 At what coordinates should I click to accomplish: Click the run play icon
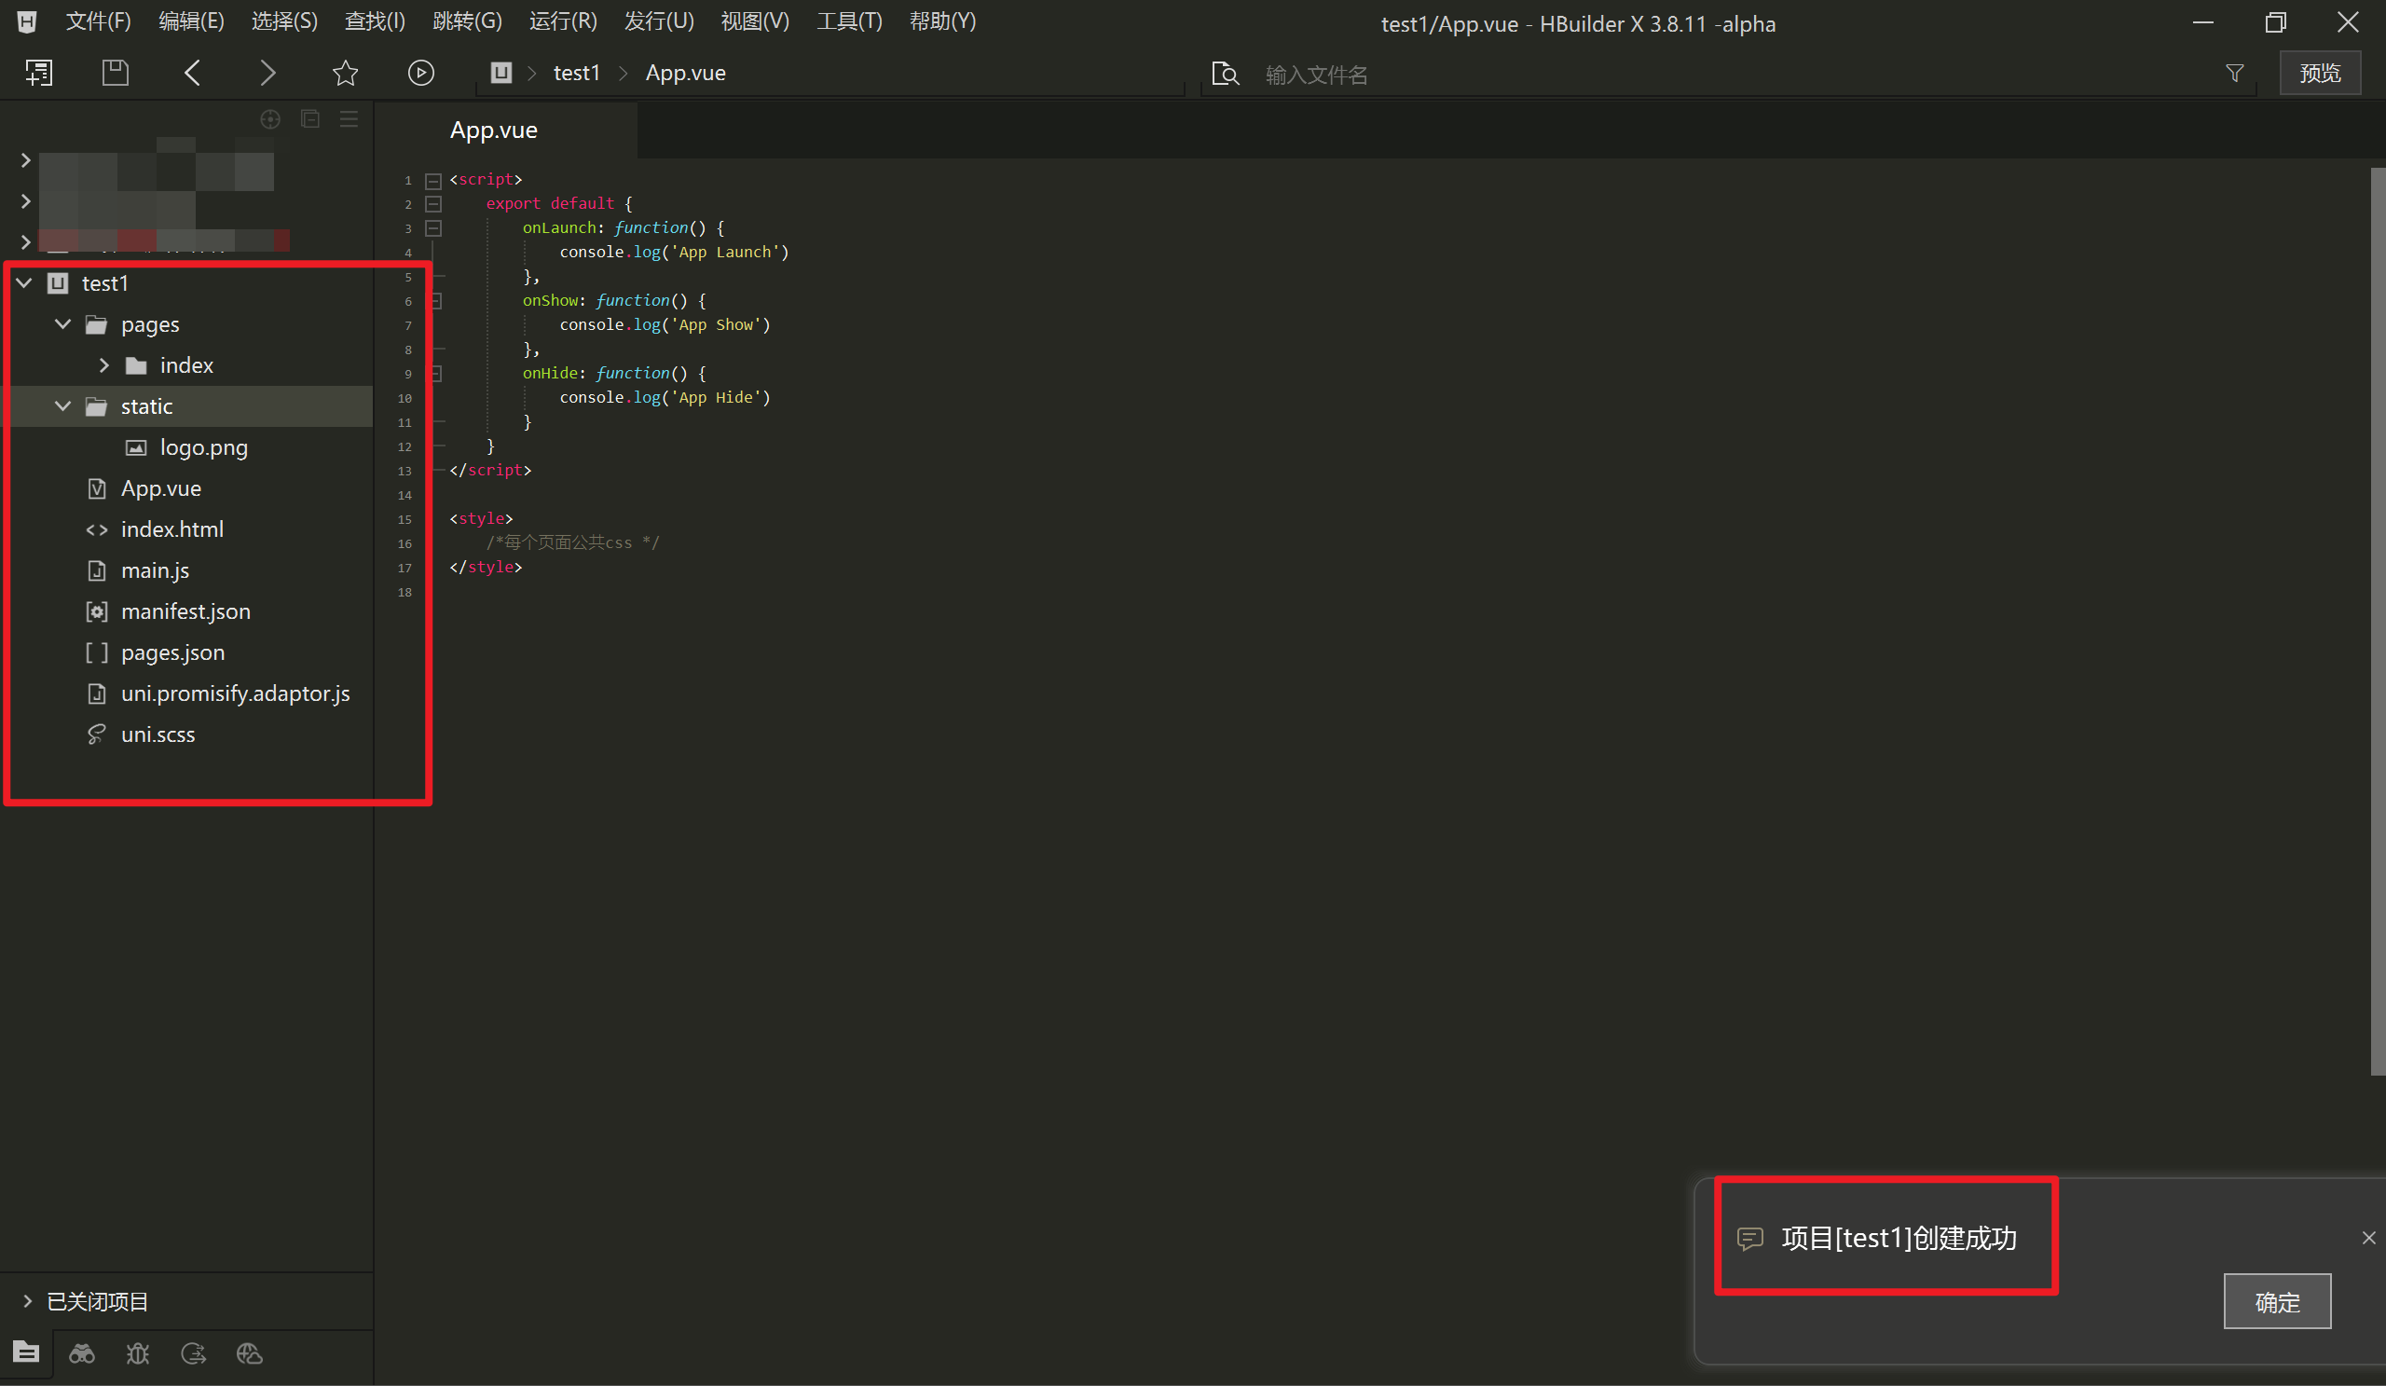pyautogui.click(x=421, y=73)
